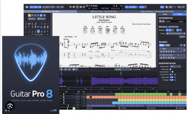Click the Undo arrow in the toolbar
Image resolution: width=188 pixels, height=114 pixels.
tap(58, 7)
